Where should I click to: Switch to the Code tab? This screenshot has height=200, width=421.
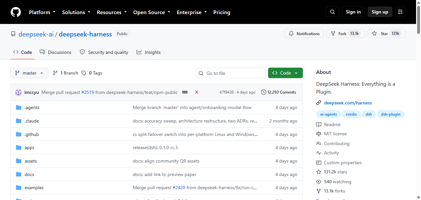[x=22, y=52]
